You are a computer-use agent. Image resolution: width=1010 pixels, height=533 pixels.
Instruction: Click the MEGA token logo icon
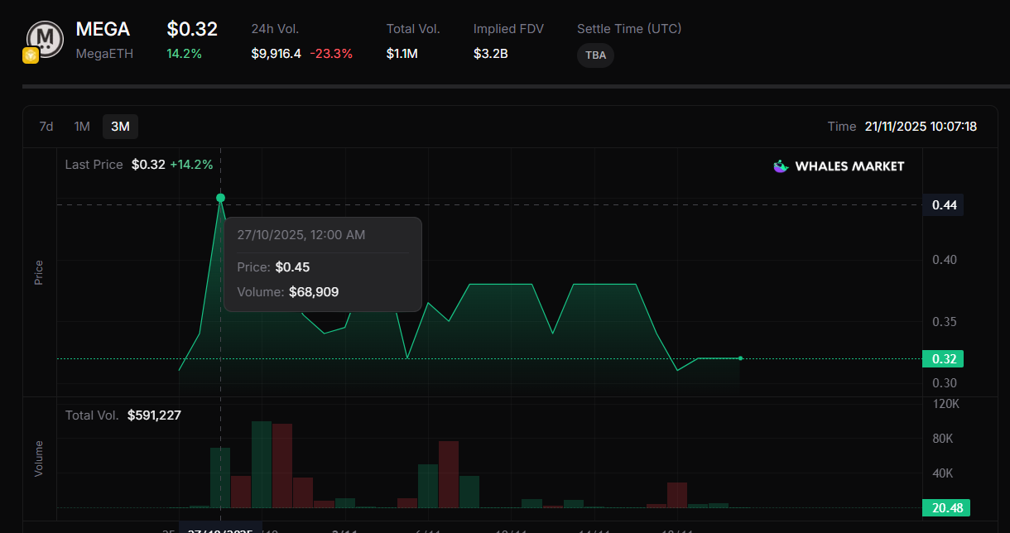(x=45, y=38)
